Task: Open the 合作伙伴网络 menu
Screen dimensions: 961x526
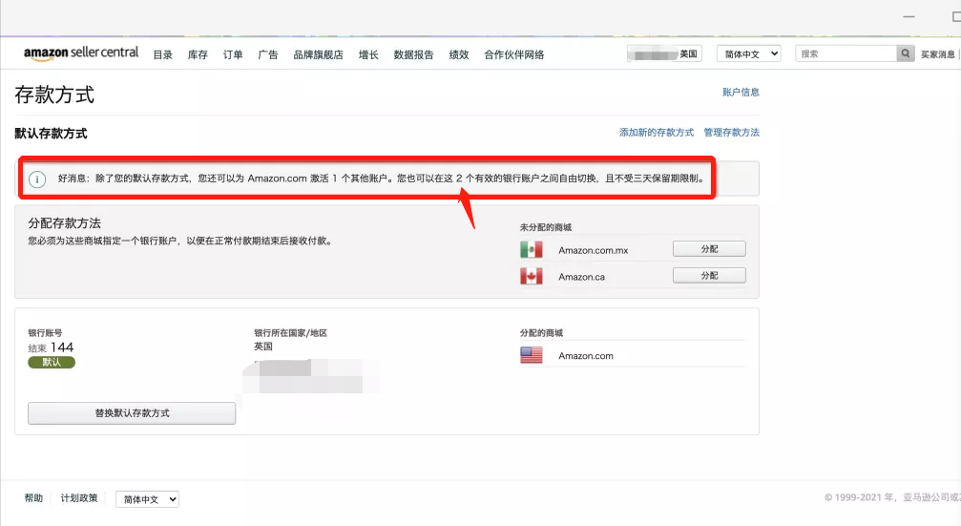Action: coord(514,54)
